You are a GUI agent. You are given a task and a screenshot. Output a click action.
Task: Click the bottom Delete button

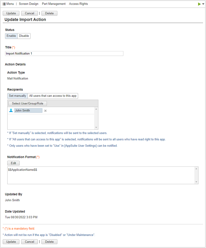(49, 242)
